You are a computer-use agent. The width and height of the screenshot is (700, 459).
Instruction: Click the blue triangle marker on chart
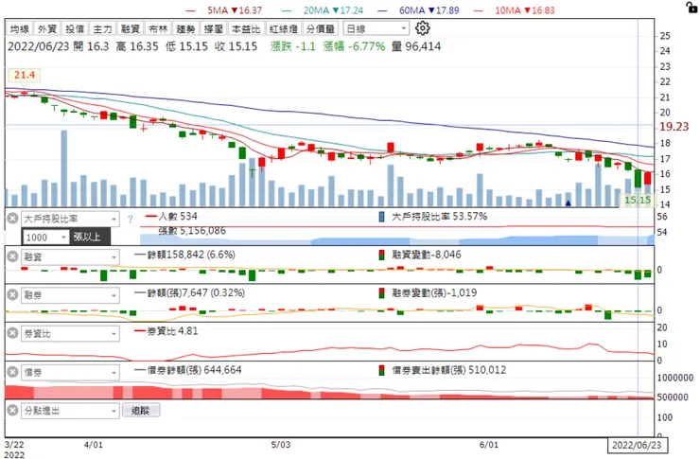(x=568, y=203)
